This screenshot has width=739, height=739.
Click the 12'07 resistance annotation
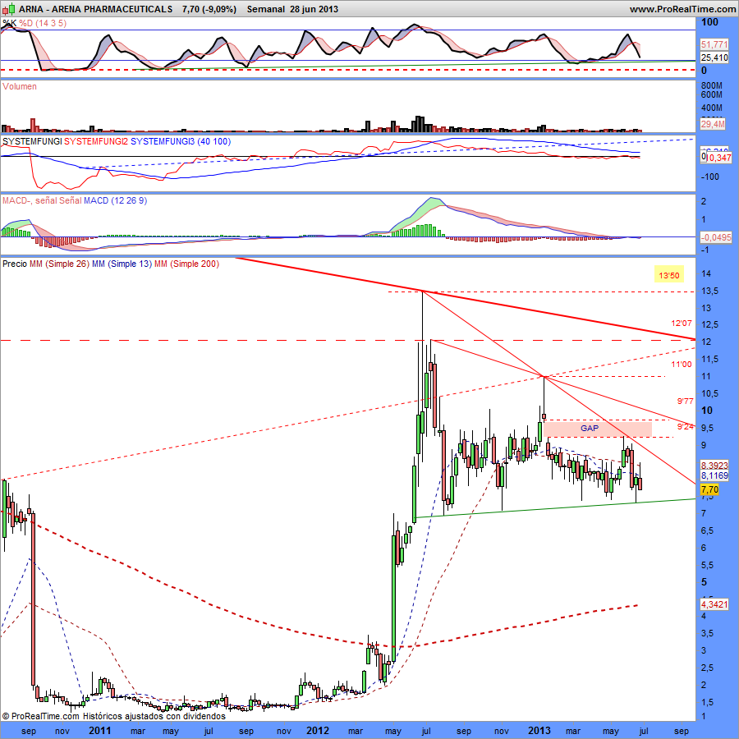pyautogui.click(x=682, y=324)
